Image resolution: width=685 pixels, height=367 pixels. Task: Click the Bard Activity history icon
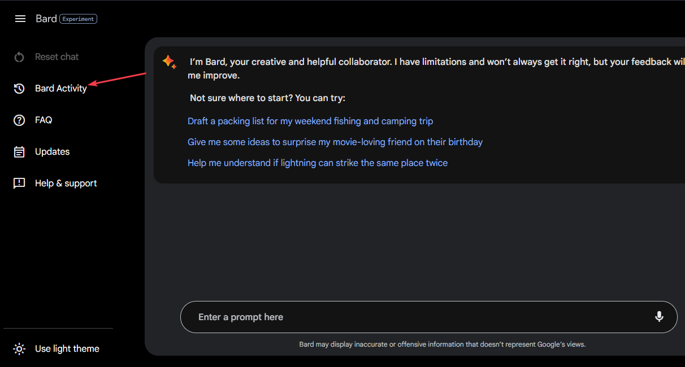pos(19,89)
